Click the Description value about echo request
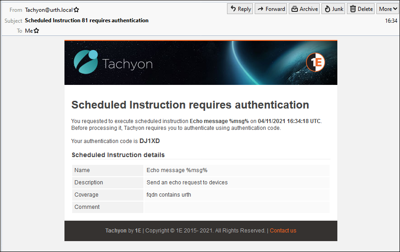Screen dimensions: 400x252 [187, 183]
